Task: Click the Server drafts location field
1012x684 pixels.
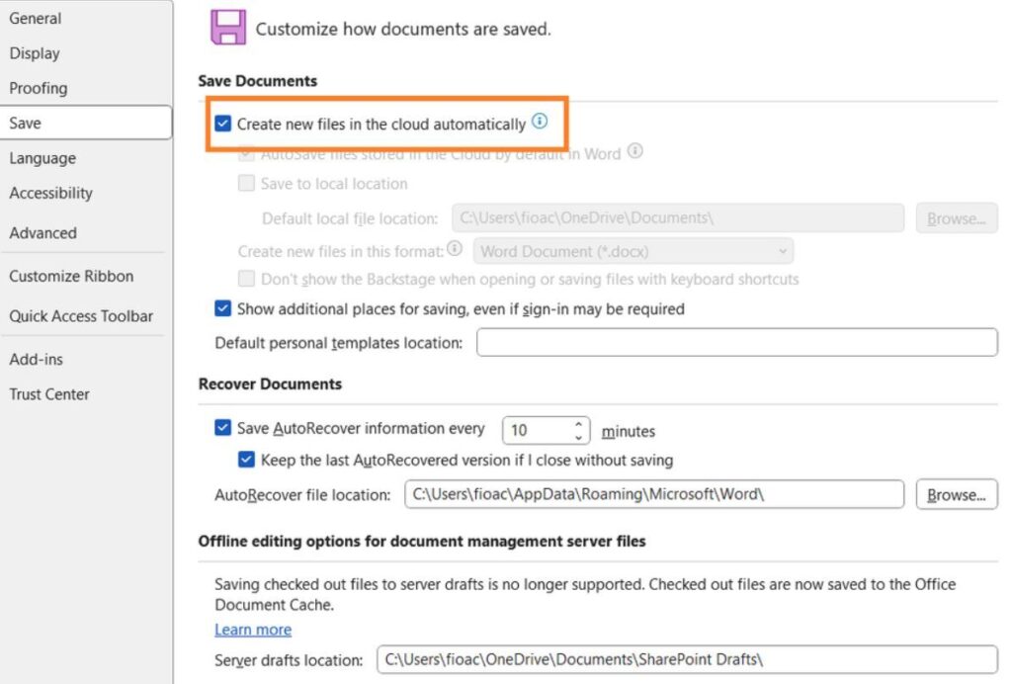Action: 688,659
